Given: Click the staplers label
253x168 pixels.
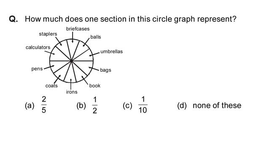Looking at the screenshot, I should click(x=48, y=34).
